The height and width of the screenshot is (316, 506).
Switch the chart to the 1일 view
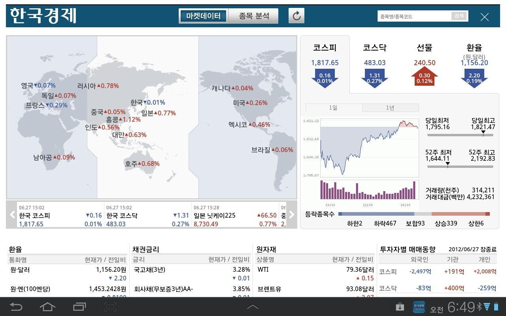pyautogui.click(x=334, y=107)
